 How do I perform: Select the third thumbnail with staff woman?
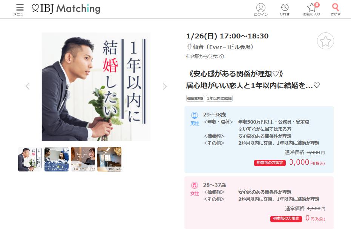tap(83, 159)
